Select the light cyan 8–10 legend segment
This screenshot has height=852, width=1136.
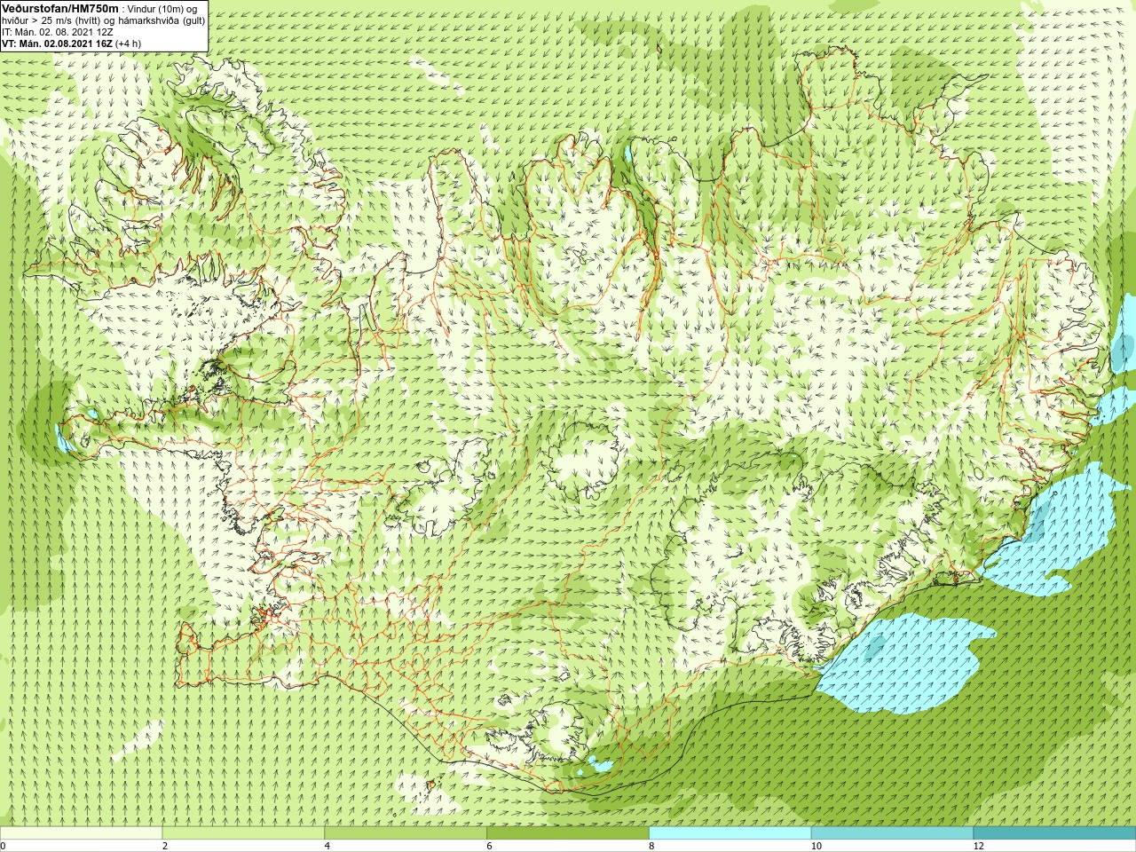[730, 833]
